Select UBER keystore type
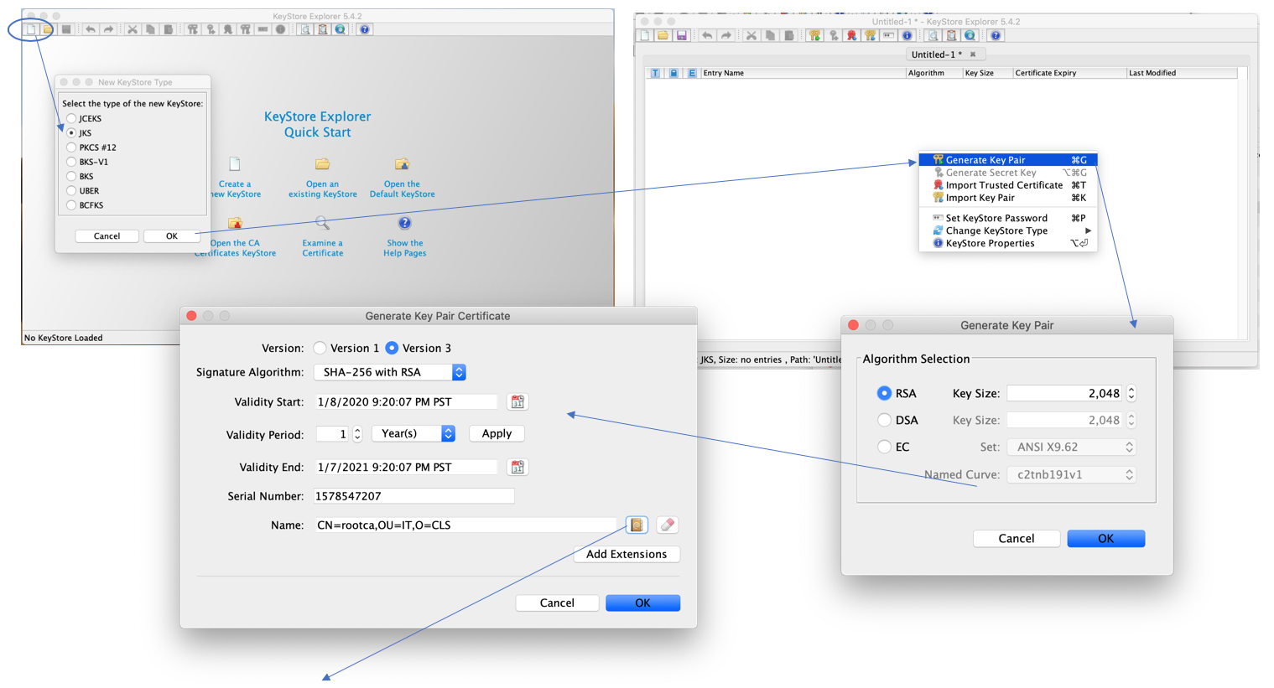This screenshot has width=1274, height=688. pyautogui.click(x=71, y=191)
